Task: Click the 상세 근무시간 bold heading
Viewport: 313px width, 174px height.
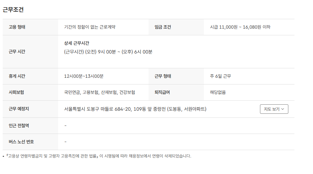Action: coord(77,43)
